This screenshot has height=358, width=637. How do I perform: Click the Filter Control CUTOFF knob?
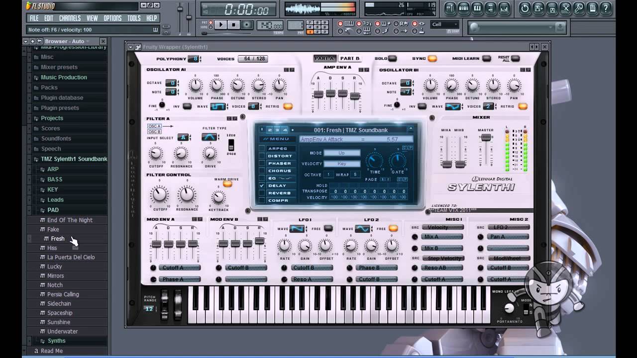(x=159, y=194)
